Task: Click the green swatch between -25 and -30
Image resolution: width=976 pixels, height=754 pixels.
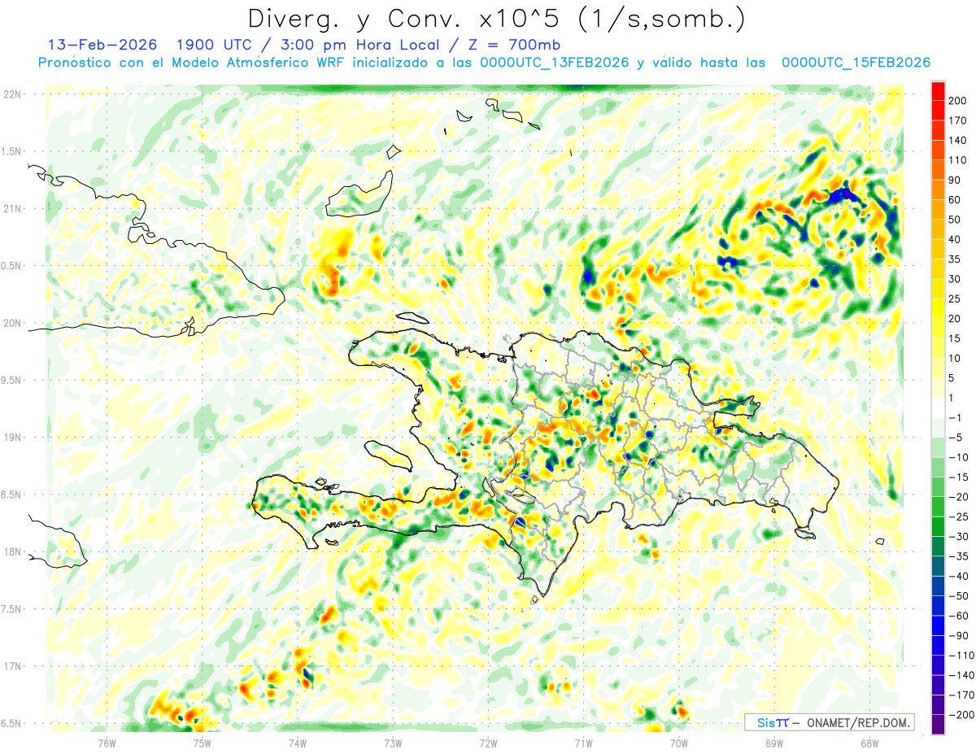Action: point(938,527)
